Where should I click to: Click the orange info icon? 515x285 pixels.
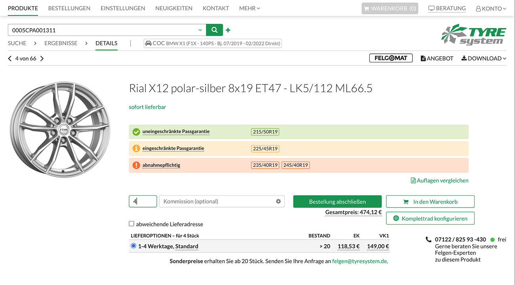coord(136,149)
